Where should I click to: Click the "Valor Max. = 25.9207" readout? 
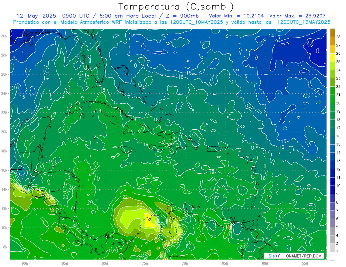(x=297, y=16)
